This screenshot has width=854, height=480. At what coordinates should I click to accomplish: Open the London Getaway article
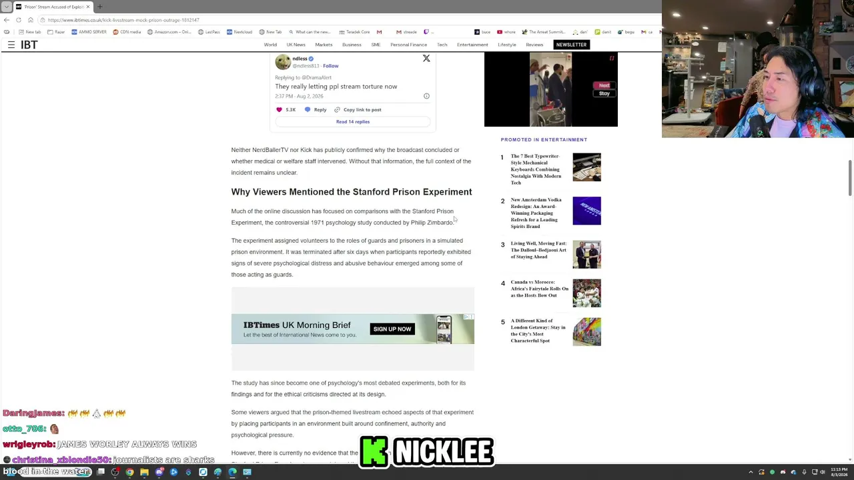pos(538,331)
